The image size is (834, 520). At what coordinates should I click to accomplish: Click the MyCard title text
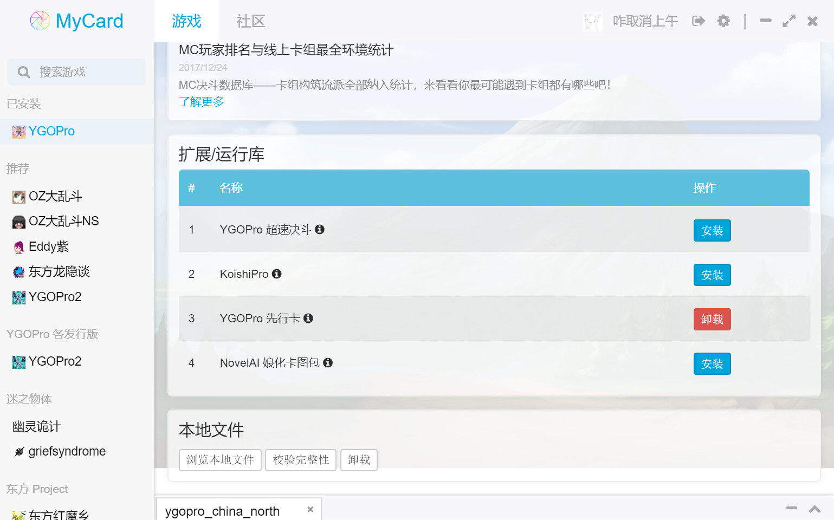89,21
